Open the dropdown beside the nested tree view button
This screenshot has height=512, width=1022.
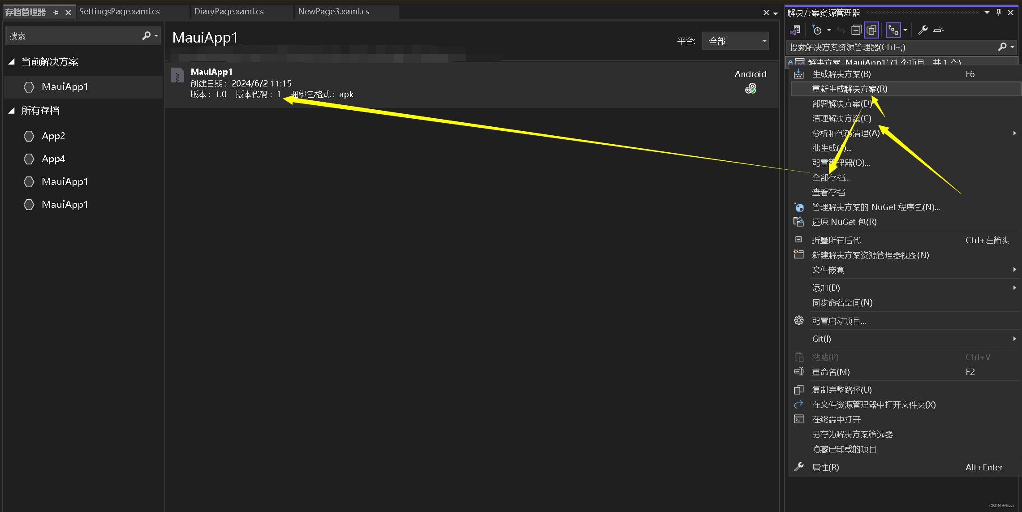(905, 30)
